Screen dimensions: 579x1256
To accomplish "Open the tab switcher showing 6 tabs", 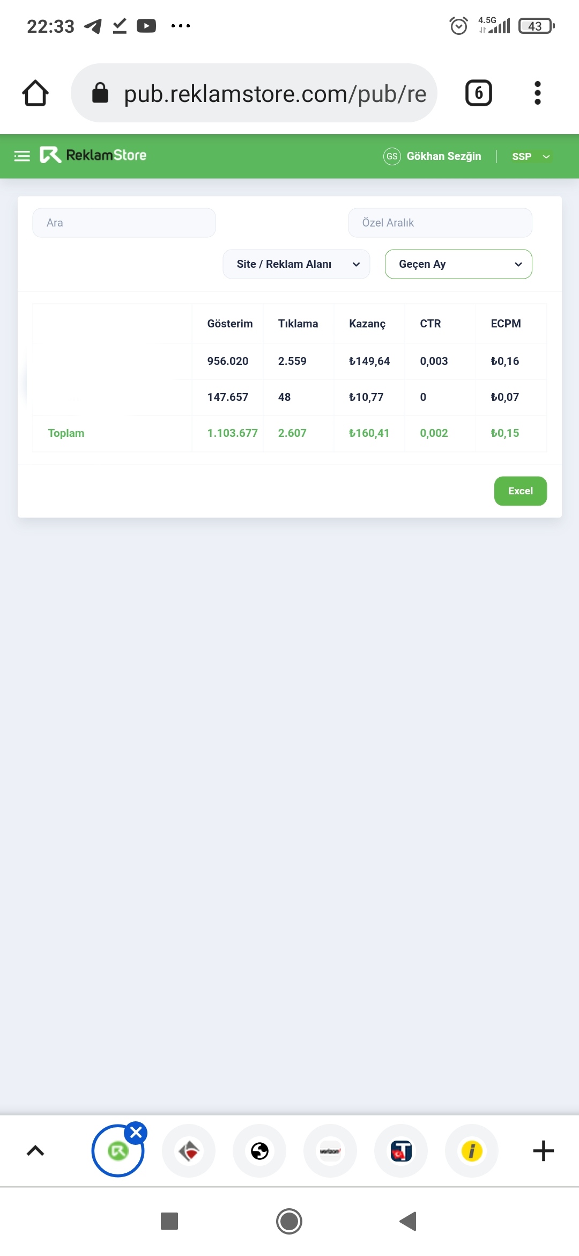I will tap(478, 93).
